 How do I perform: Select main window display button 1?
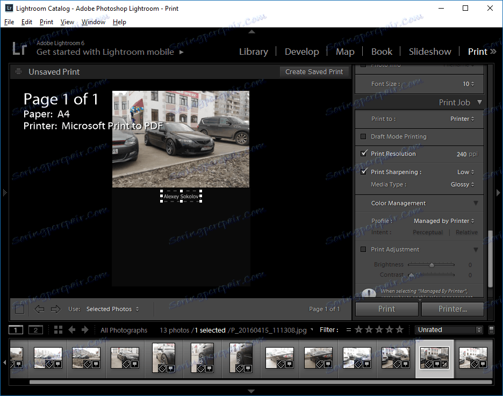point(16,330)
